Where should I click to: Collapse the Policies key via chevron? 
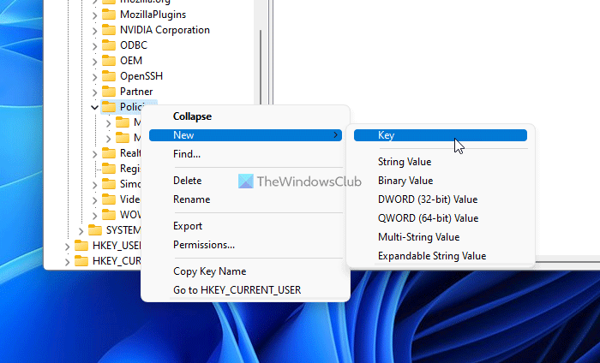[94, 107]
